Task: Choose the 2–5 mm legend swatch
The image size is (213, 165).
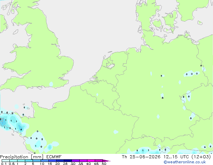Action: coord(29,161)
